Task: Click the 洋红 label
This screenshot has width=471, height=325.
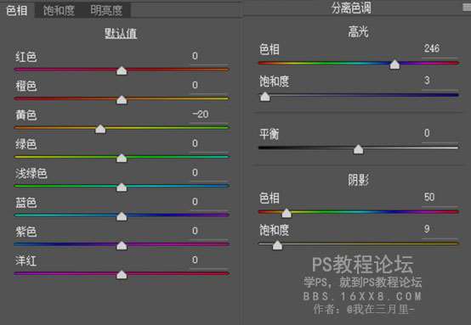Action: (26, 261)
